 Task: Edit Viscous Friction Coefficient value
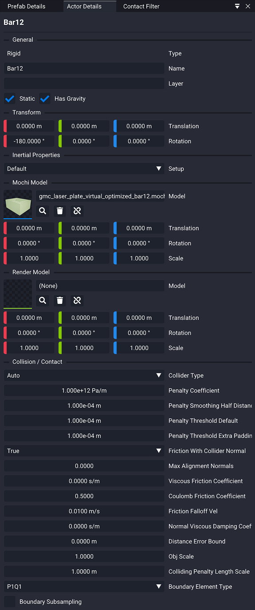84,481
